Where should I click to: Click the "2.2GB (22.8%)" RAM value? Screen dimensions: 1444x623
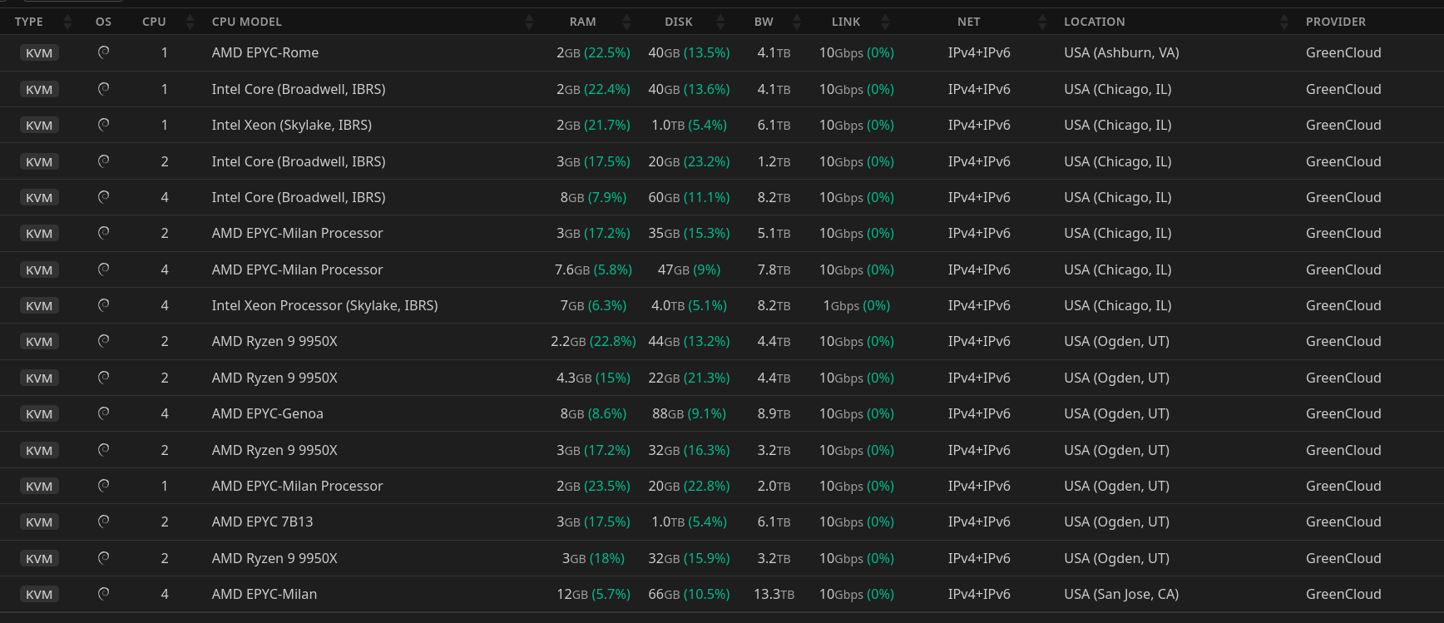click(593, 341)
